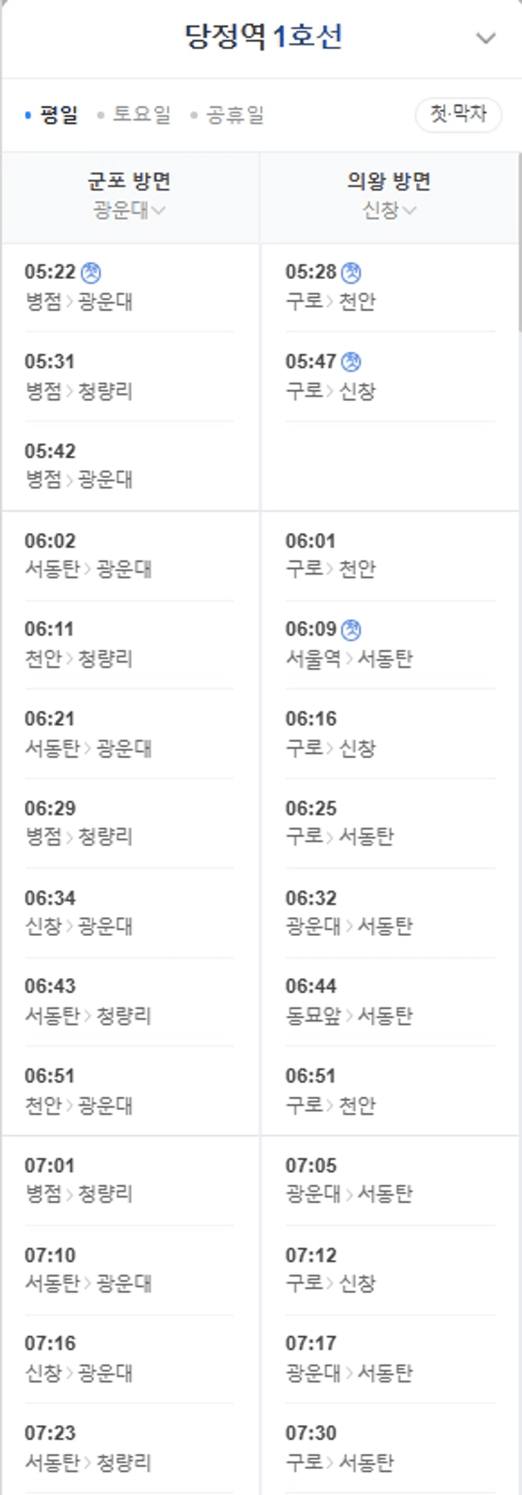Select the 평일 weekday schedule option
This screenshot has height=1495, width=522.
click(x=52, y=115)
